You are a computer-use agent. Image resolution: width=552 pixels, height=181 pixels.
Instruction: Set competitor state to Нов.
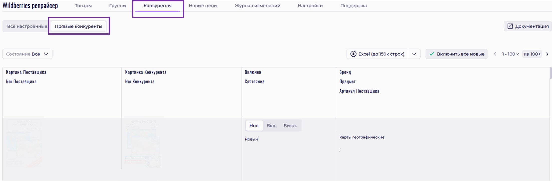click(254, 126)
